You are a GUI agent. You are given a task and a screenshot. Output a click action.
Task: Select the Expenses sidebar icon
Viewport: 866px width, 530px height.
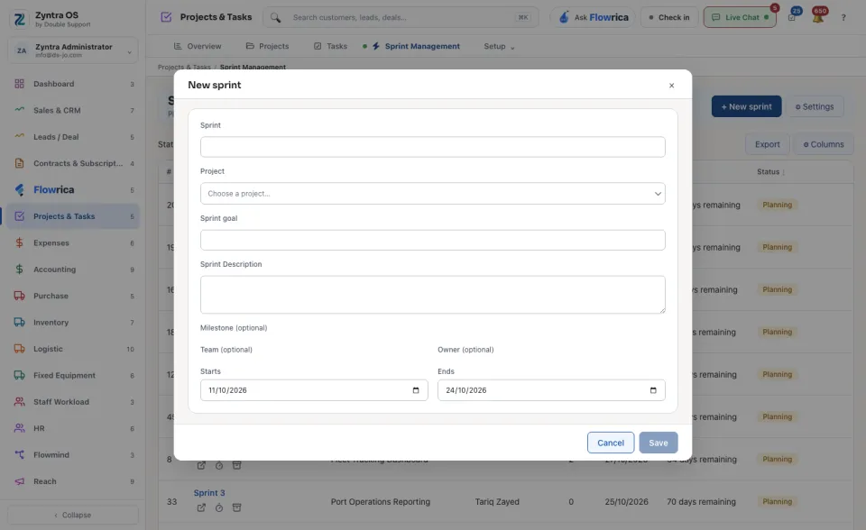pyautogui.click(x=19, y=243)
